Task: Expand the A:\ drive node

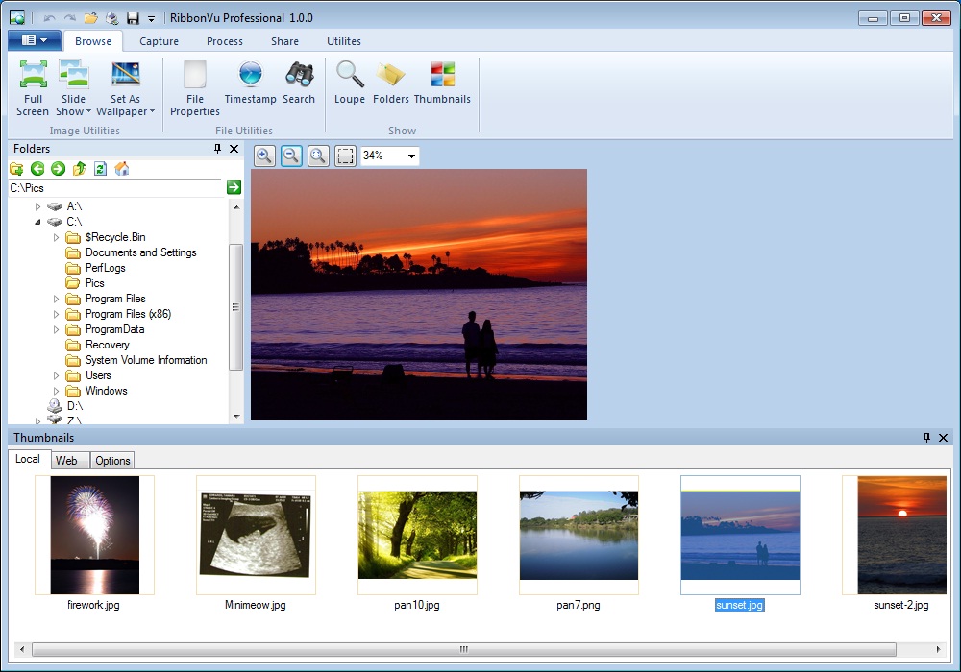Action: pos(38,206)
